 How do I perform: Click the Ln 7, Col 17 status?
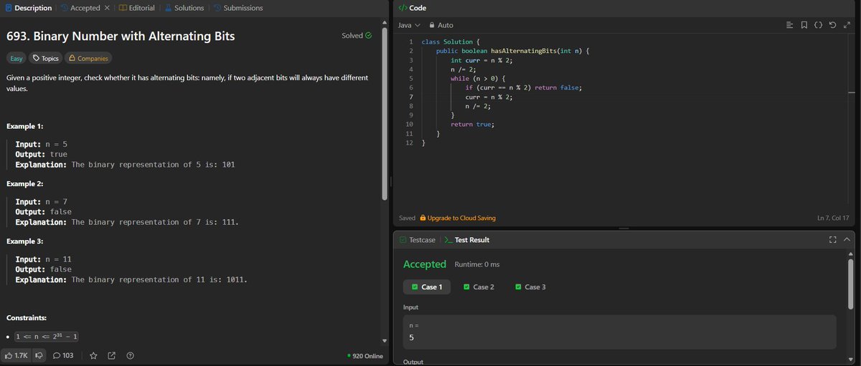click(833, 218)
